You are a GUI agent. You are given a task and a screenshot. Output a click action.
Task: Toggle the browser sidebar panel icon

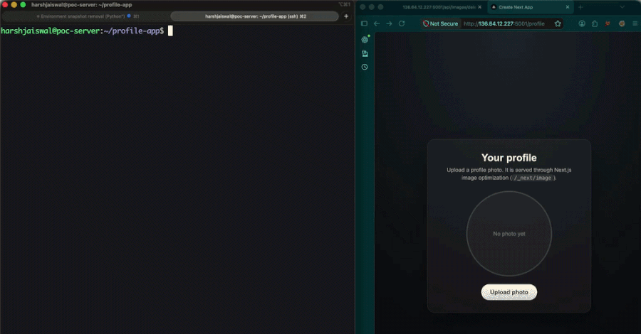point(364,23)
